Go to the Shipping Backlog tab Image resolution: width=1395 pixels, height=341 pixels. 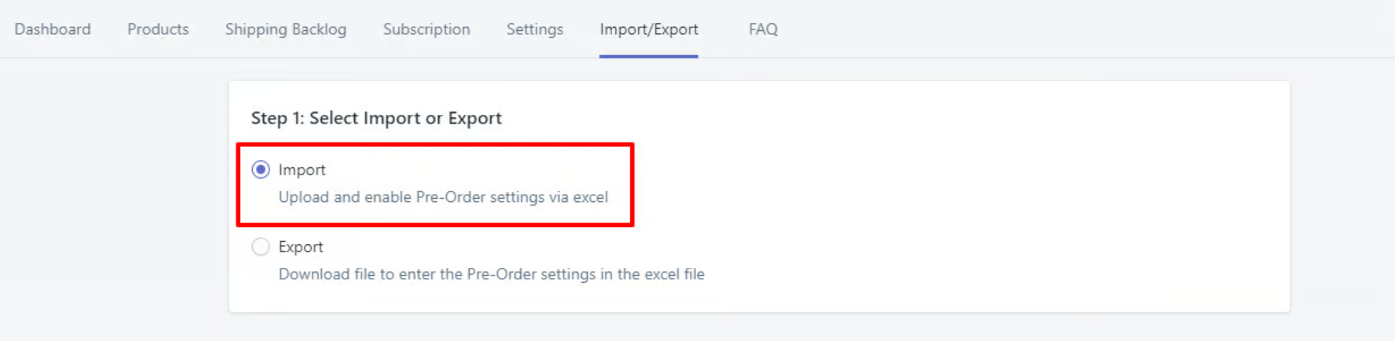point(286,30)
